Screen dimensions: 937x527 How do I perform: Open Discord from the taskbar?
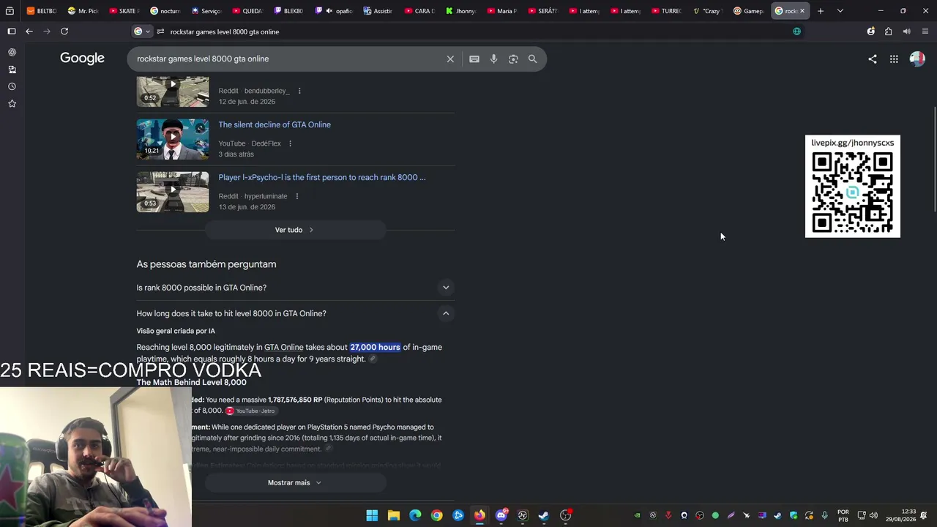click(x=501, y=515)
